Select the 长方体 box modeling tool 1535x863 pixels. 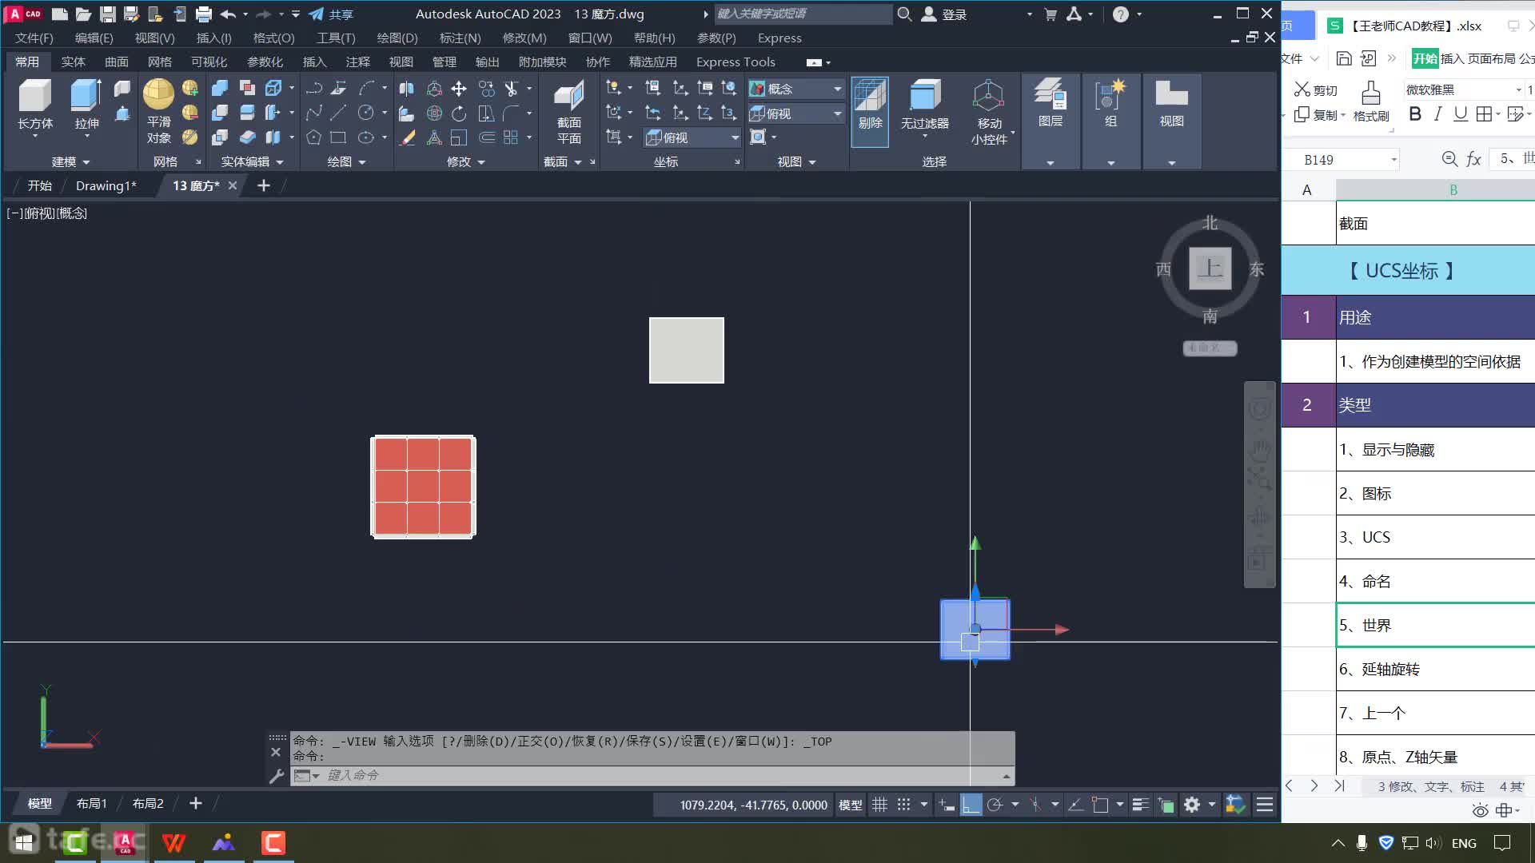(34, 104)
